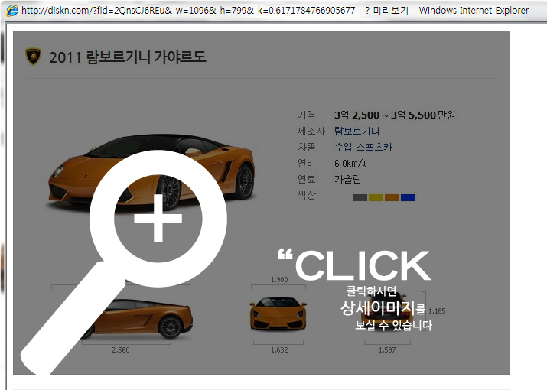The image size is (547, 390).
Task: Click the 6.0km/ℓ fuel efficiency value
Action: pos(350,163)
